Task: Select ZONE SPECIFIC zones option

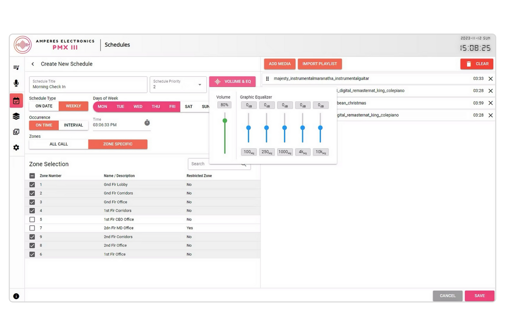Action: point(118,144)
